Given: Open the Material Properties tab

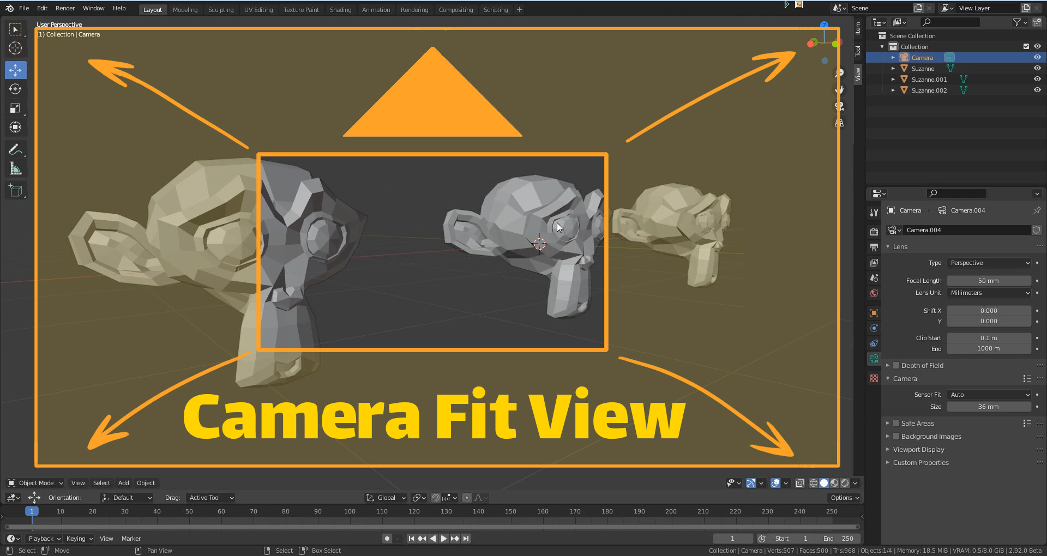Looking at the screenshot, I should tap(874, 378).
